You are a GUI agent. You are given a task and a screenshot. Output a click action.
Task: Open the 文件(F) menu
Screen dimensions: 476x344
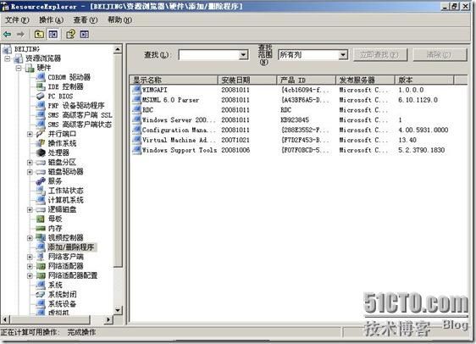click(17, 20)
